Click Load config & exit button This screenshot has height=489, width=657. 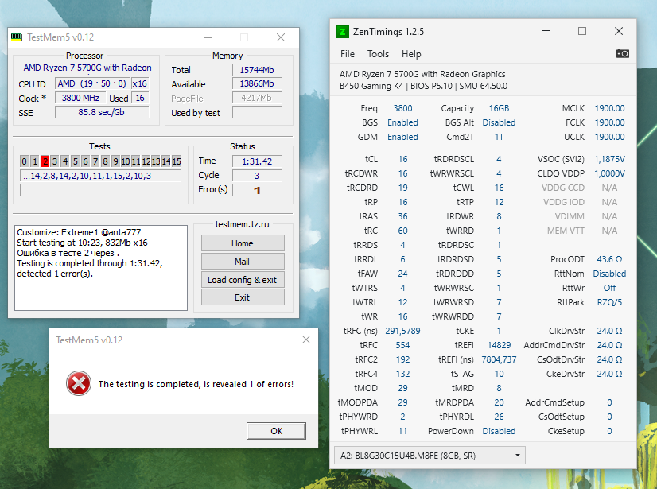coord(243,280)
